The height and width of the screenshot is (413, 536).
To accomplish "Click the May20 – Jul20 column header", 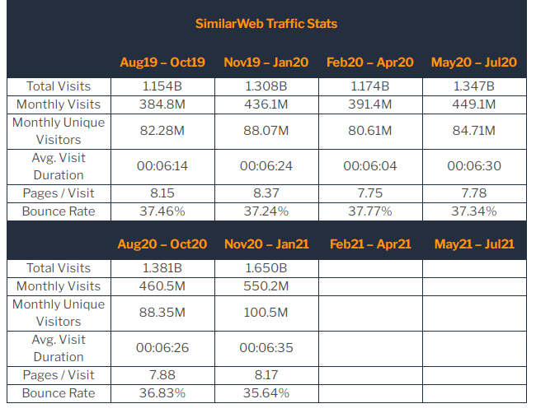I will 474,63.
